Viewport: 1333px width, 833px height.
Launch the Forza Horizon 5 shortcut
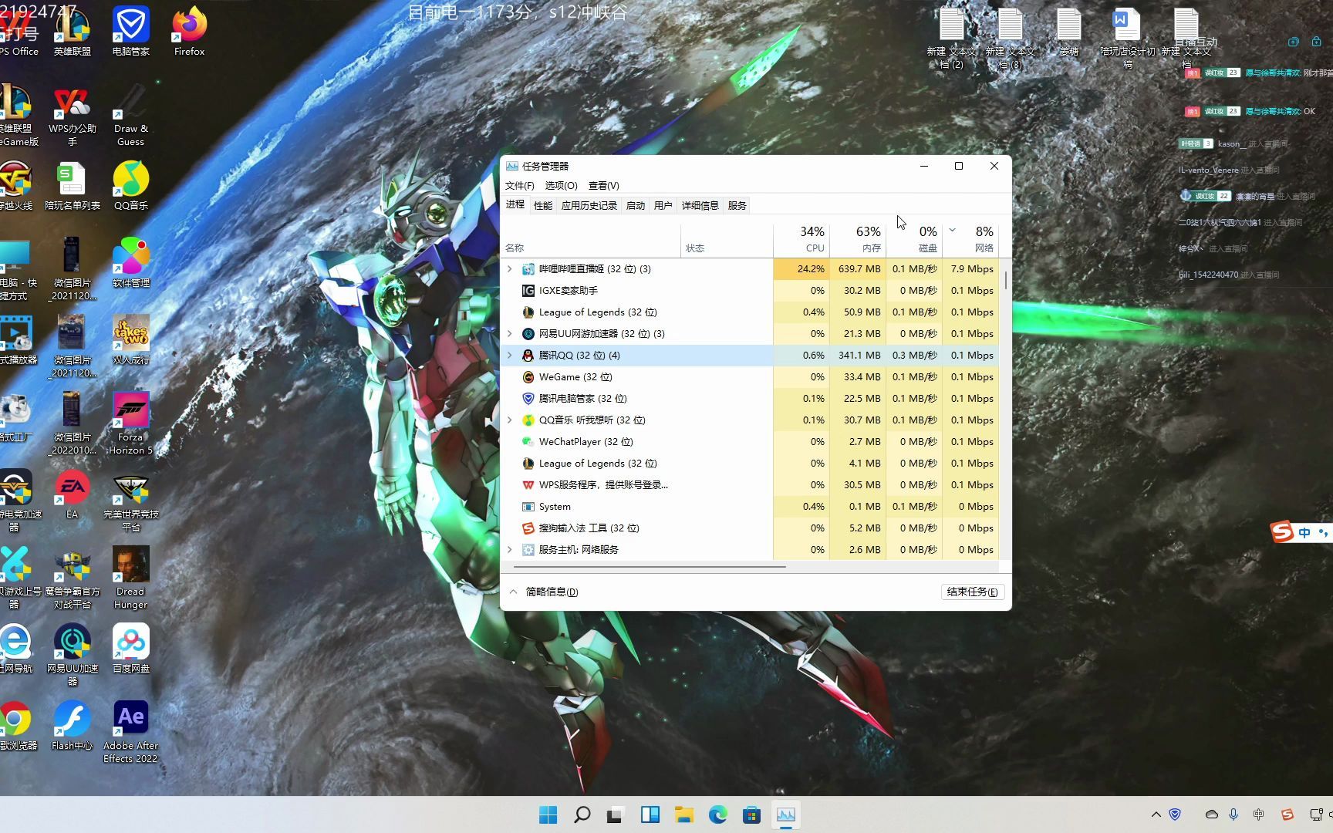130,423
